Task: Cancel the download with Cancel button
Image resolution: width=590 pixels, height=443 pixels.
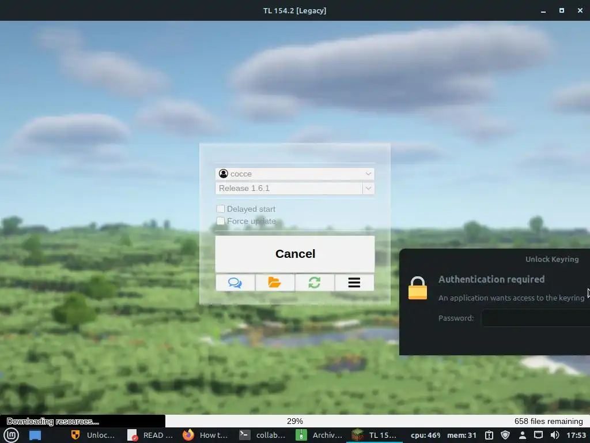Action: coord(295,254)
